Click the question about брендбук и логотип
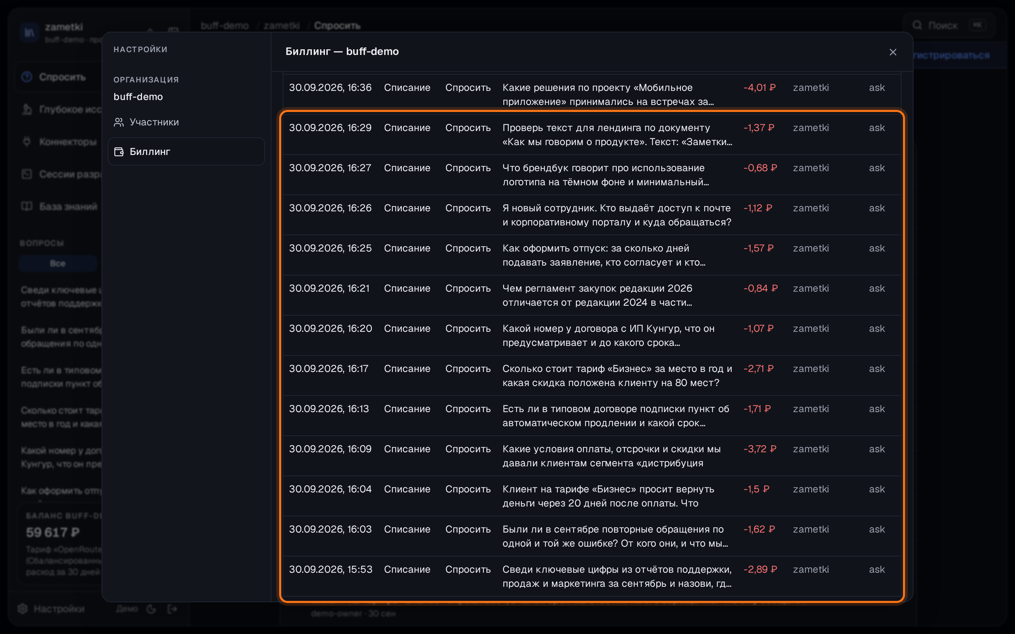This screenshot has height=634, width=1015. 606,175
